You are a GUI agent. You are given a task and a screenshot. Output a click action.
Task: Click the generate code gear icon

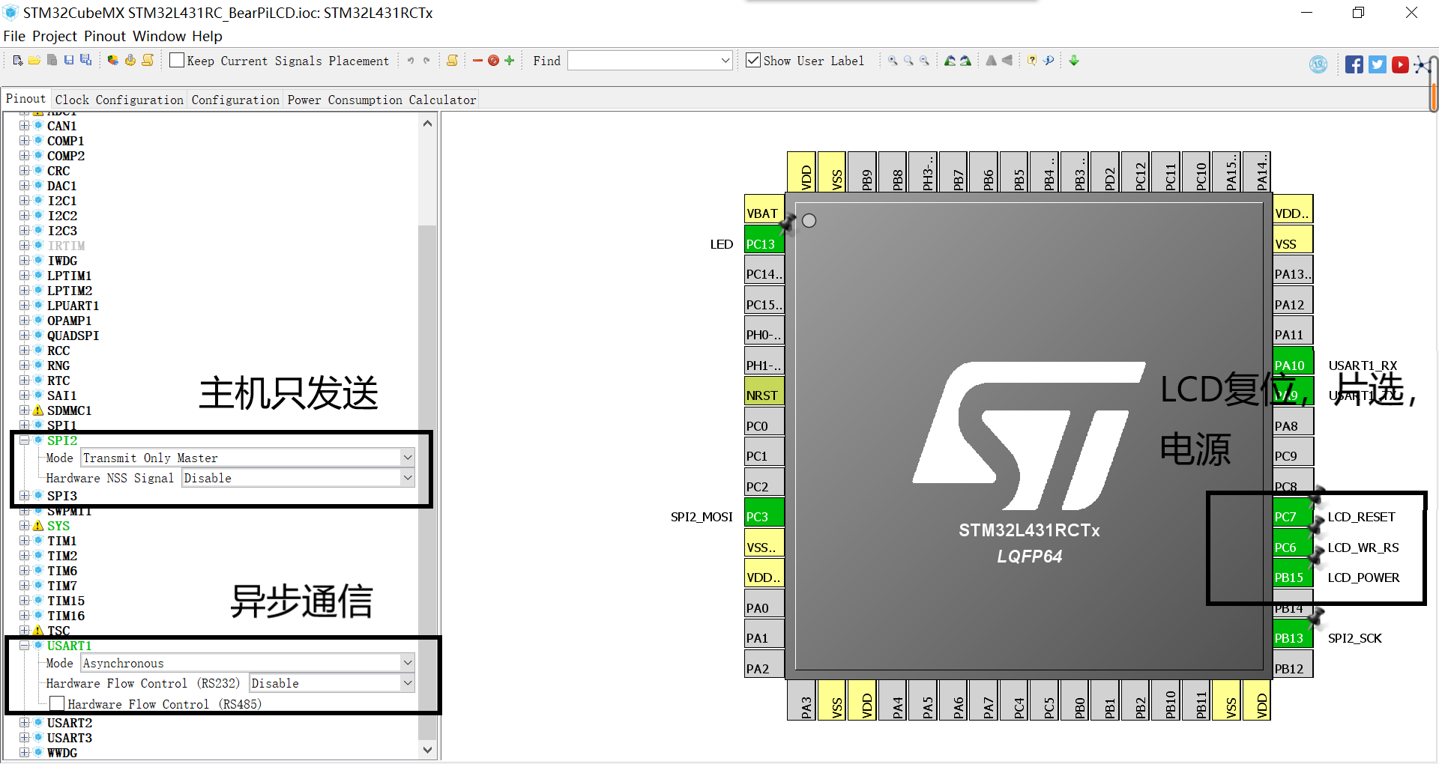pos(130,61)
